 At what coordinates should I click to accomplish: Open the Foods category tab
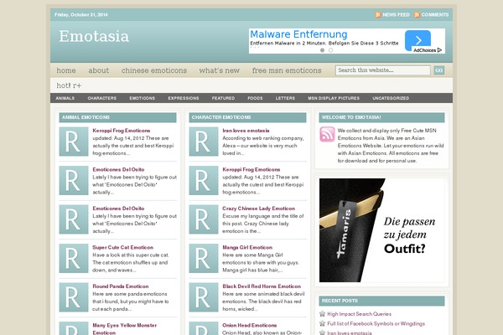255,98
